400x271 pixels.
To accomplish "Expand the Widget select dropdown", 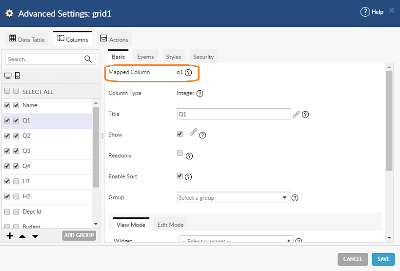I will [x=236, y=241].
